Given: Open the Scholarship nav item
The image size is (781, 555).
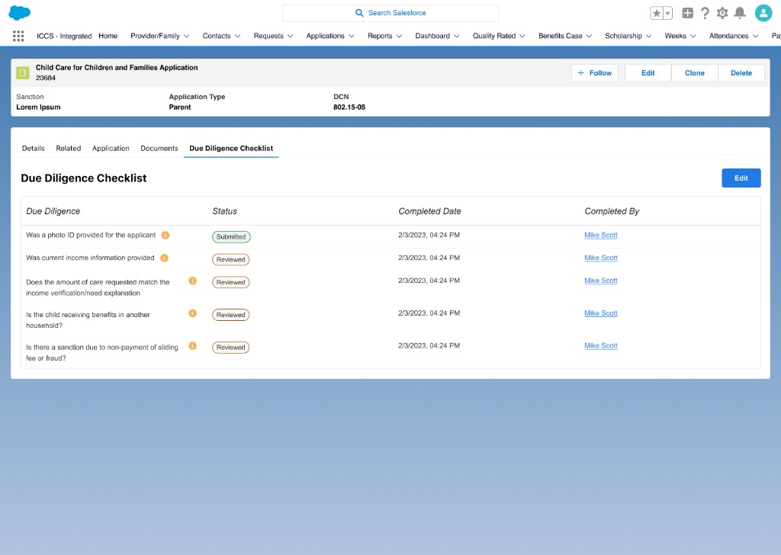Looking at the screenshot, I should tap(624, 36).
